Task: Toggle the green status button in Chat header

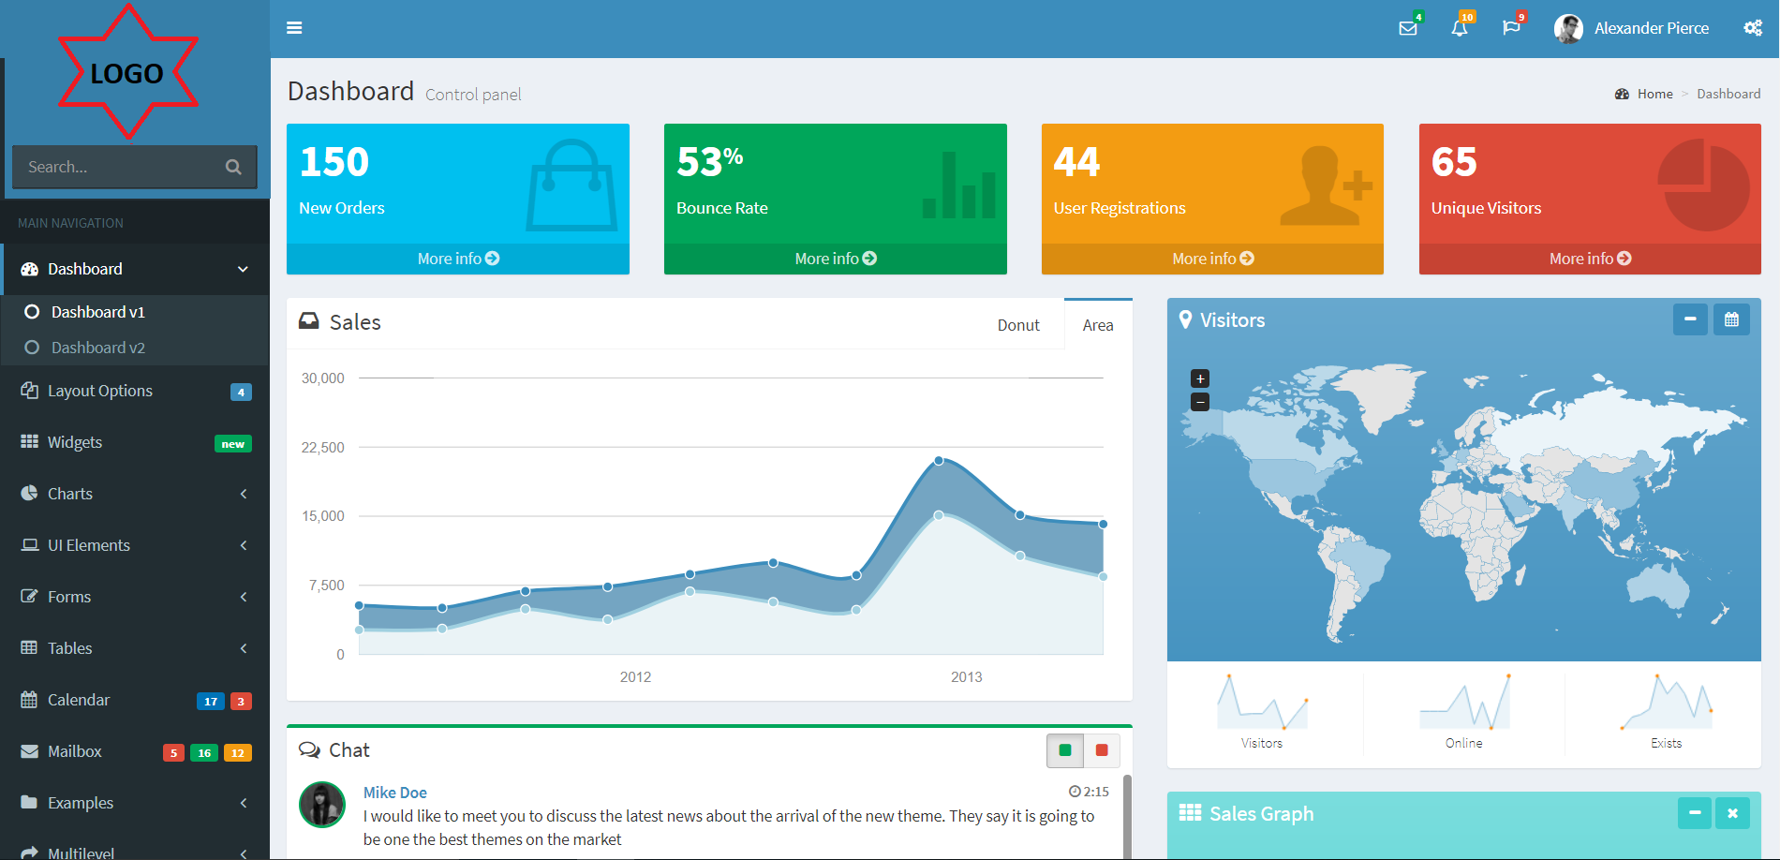Action: [x=1065, y=750]
